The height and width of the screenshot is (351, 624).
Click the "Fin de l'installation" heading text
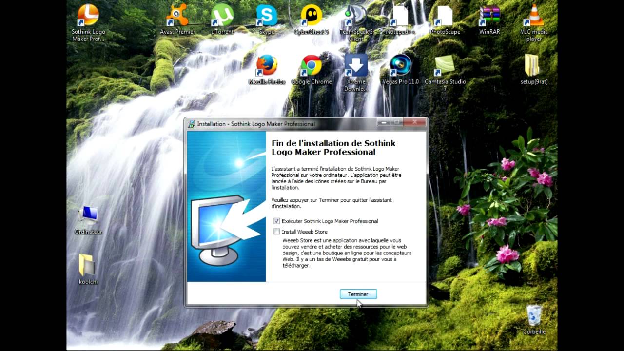tap(333, 148)
